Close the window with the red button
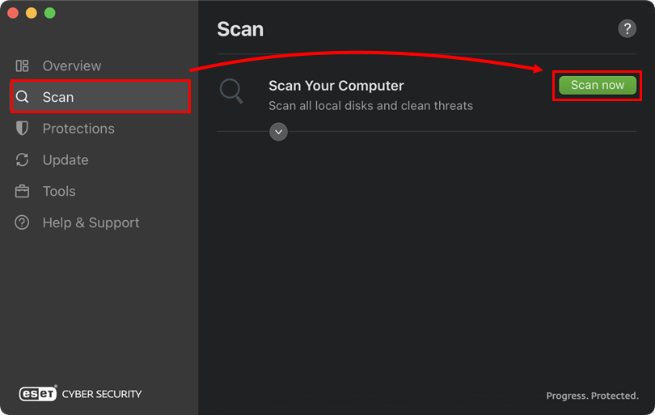 [14, 13]
